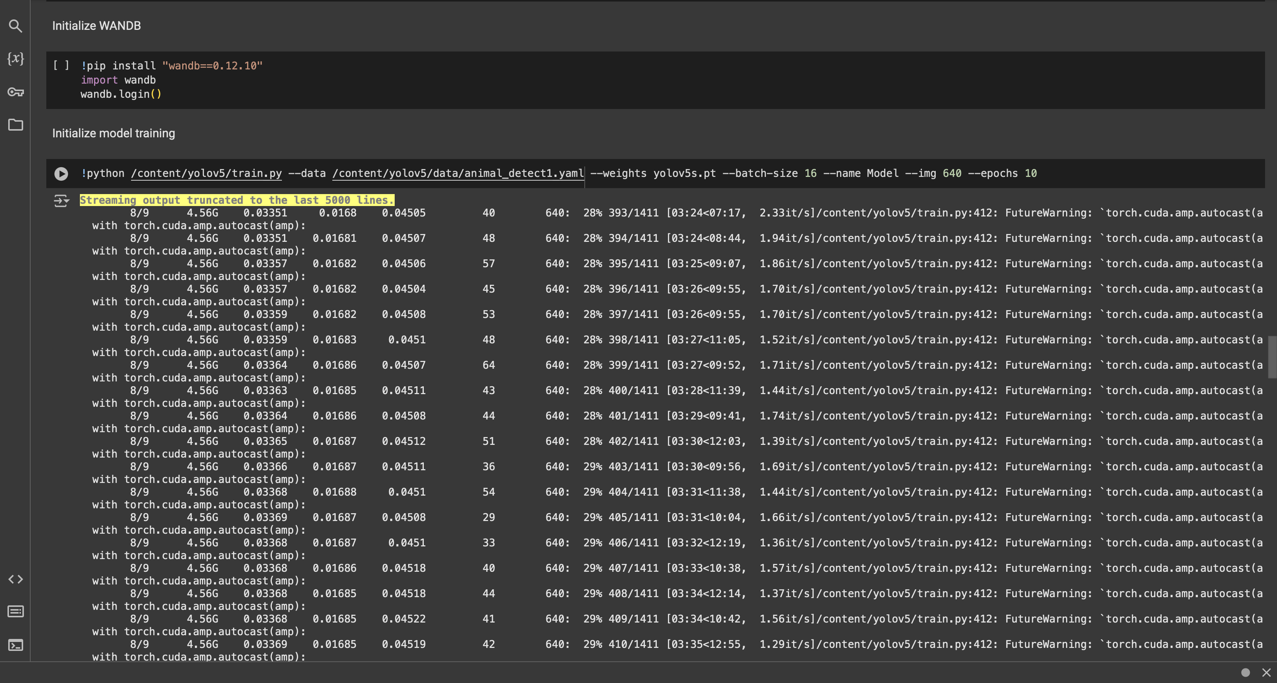Toggle the training cell output view icon
The width and height of the screenshot is (1277, 683).
click(61, 201)
